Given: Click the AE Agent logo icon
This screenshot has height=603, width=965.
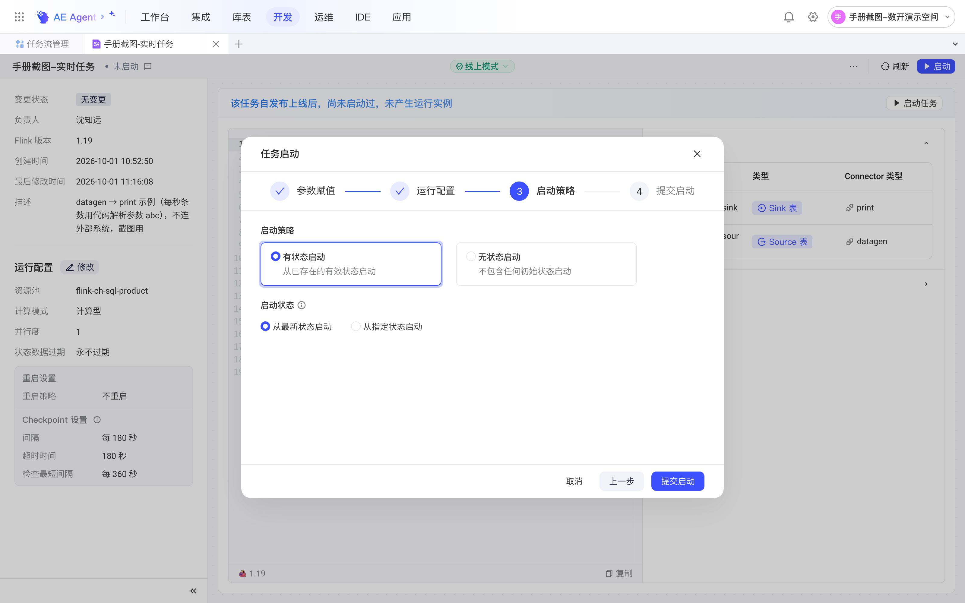Looking at the screenshot, I should [x=42, y=17].
